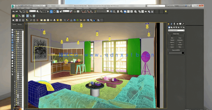Open Edit Named Selection Sets icon
This screenshot has width=212, height=110.
point(95,12)
